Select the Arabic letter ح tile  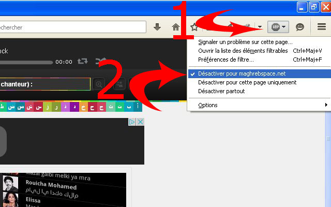93,107
